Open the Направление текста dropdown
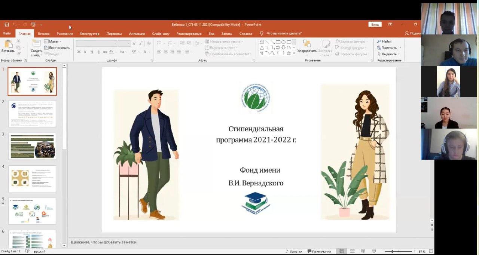The height and width of the screenshot is (255, 479). point(224,42)
